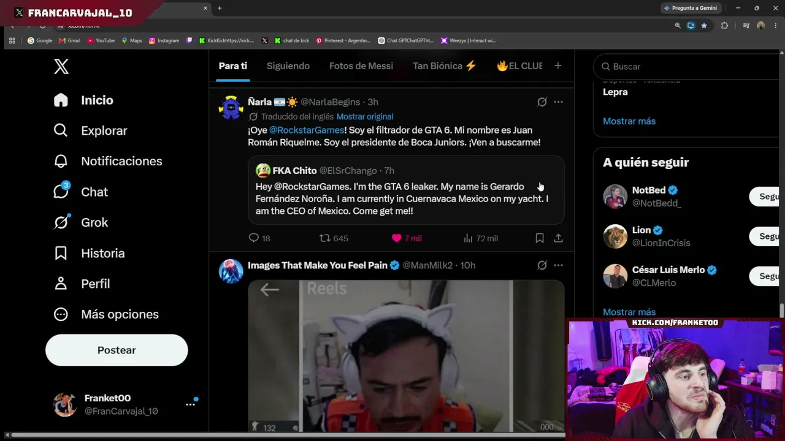Click Mostrar original translation link
This screenshot has width=785, height=441.
click(x=365, y=116)
